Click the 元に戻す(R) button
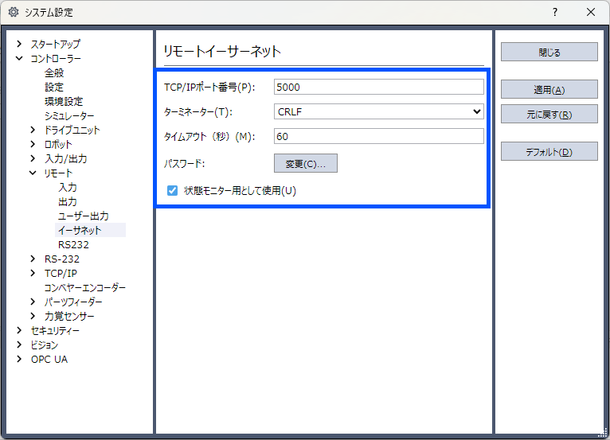 pos(549,114)
